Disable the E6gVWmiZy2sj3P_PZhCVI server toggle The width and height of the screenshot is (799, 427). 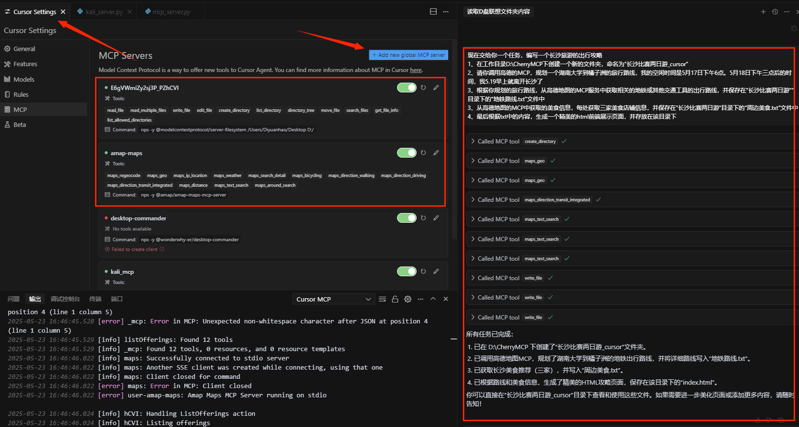(407, 88)
